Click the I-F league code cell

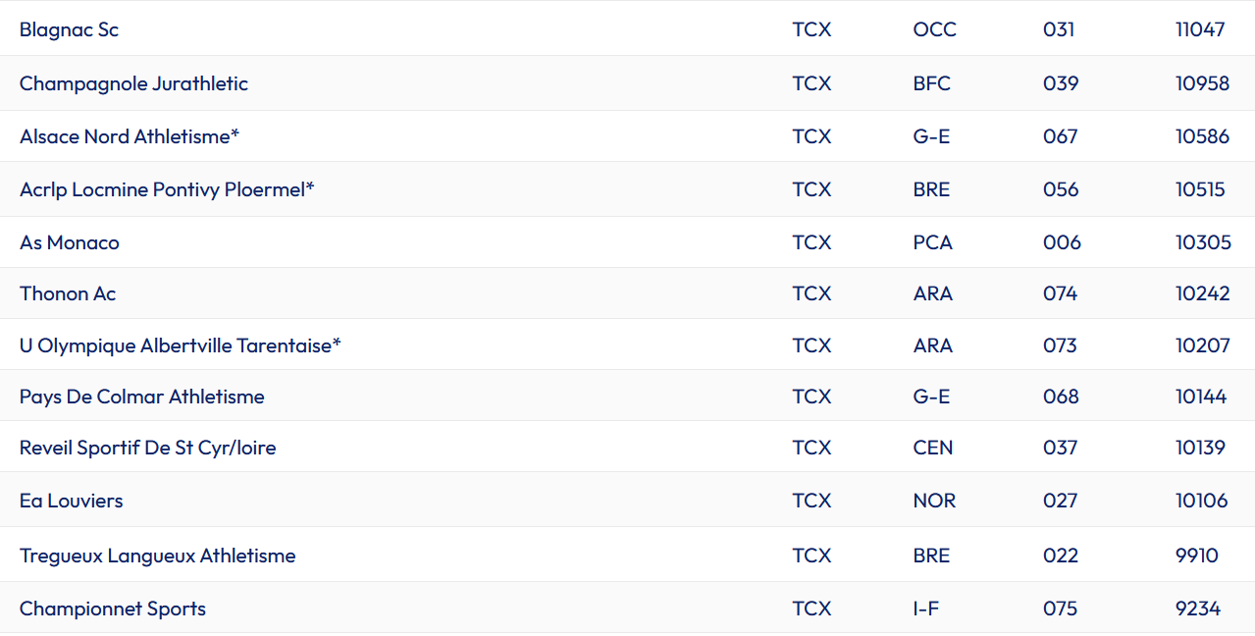tap(925, 609)
